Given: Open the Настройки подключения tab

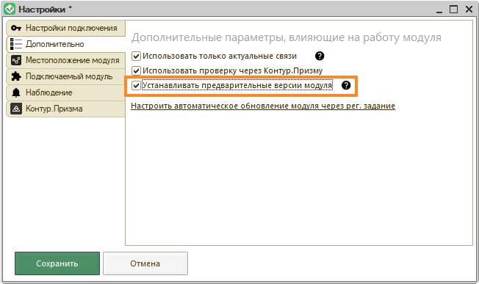Looking at the screenshot, I should (65, 28).
